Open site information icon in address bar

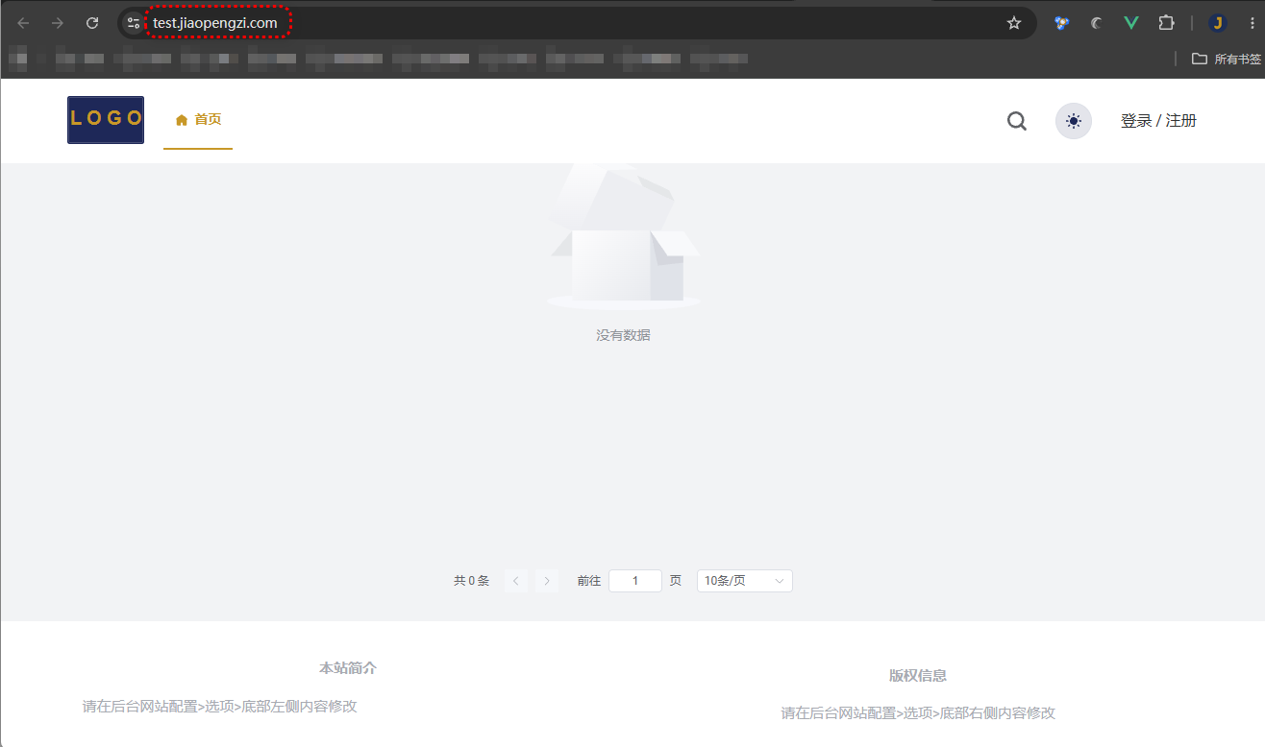pyautogui.click(x=134, y=23)
